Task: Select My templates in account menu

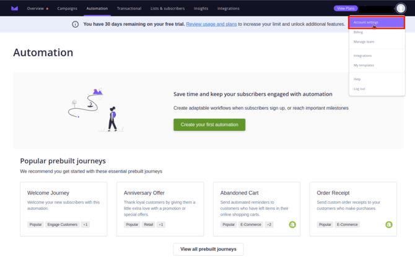Action: click(364, 65)
